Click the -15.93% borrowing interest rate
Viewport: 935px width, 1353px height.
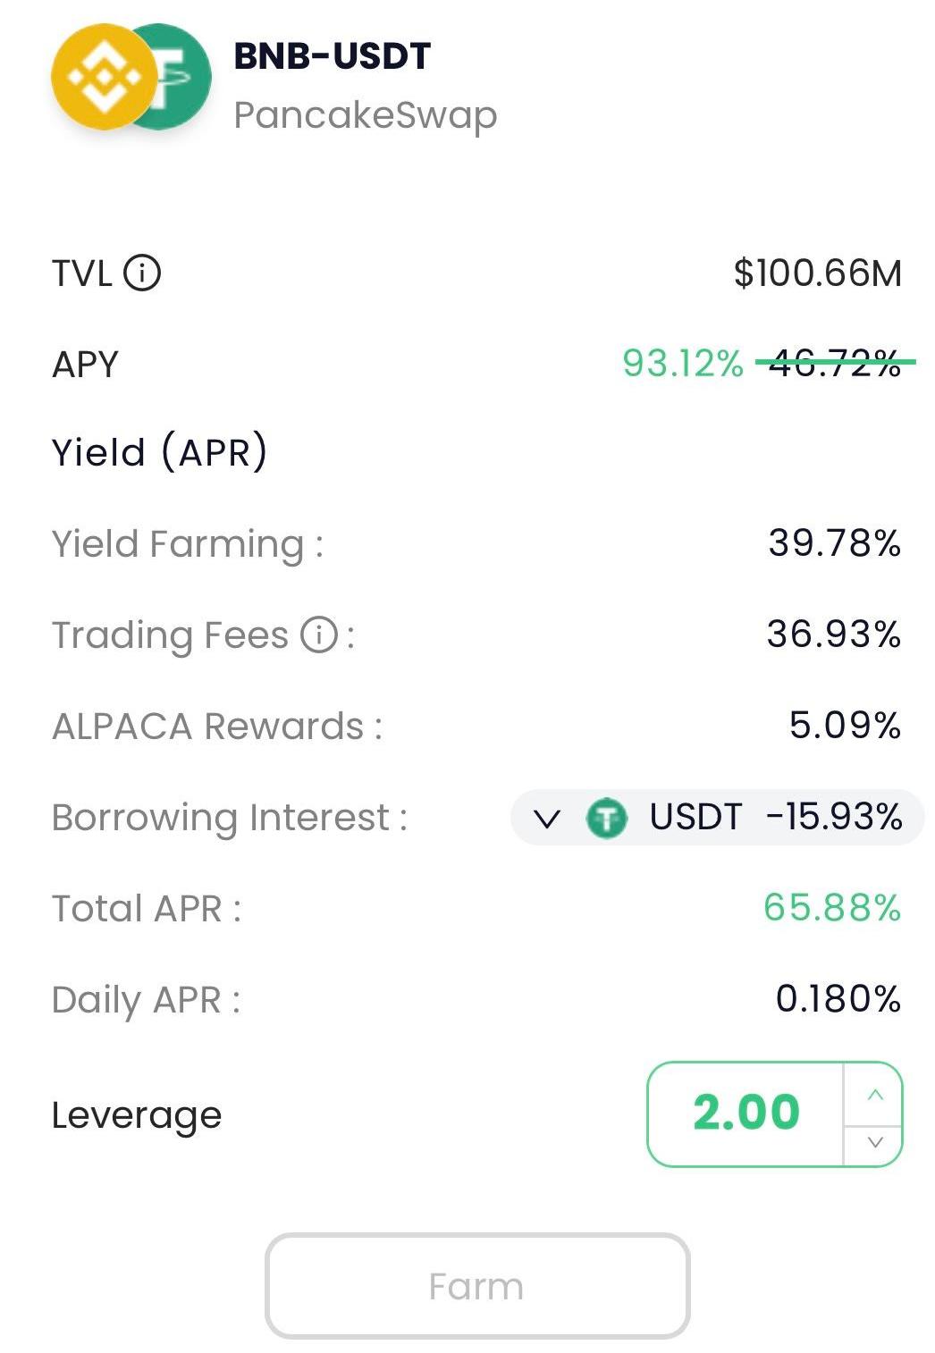tap(834, 817)
